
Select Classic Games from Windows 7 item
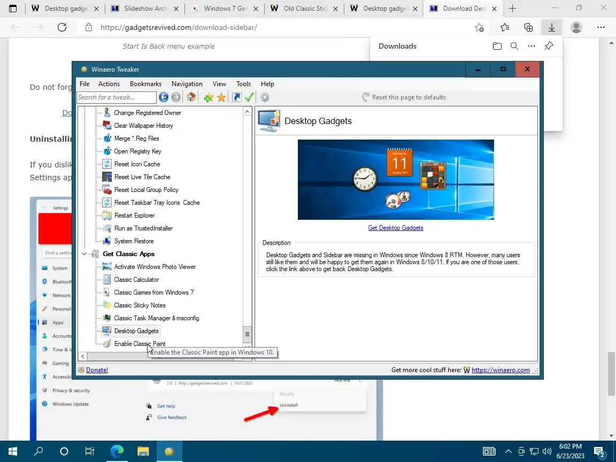(x=153, y=292)
